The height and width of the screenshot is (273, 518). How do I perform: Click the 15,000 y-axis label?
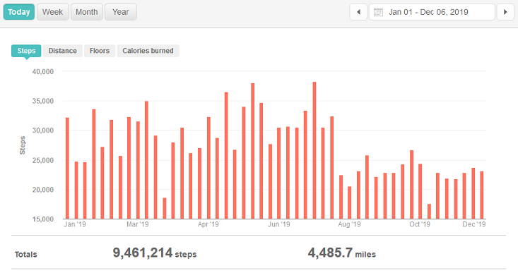(x=42, y=219)
